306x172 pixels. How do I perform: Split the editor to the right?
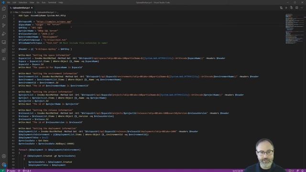click(296, 8)
